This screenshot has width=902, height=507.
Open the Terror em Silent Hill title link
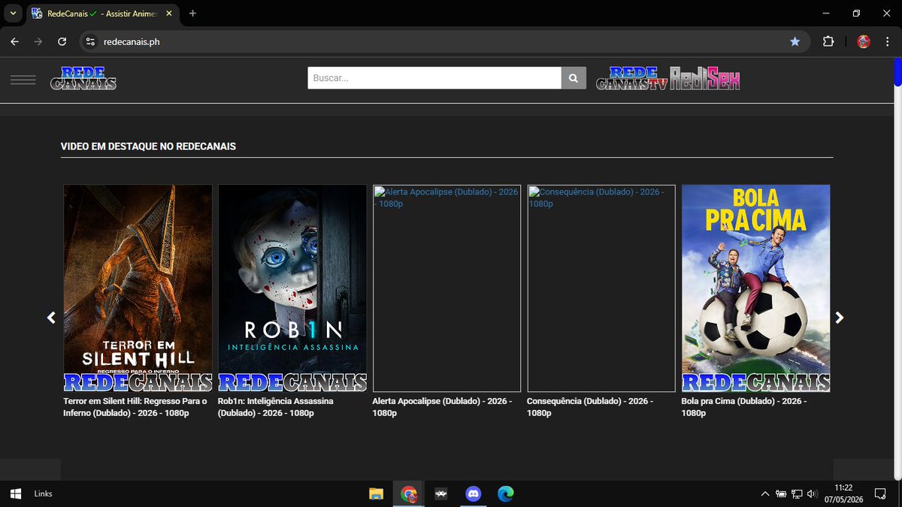(x=135, y=407)
